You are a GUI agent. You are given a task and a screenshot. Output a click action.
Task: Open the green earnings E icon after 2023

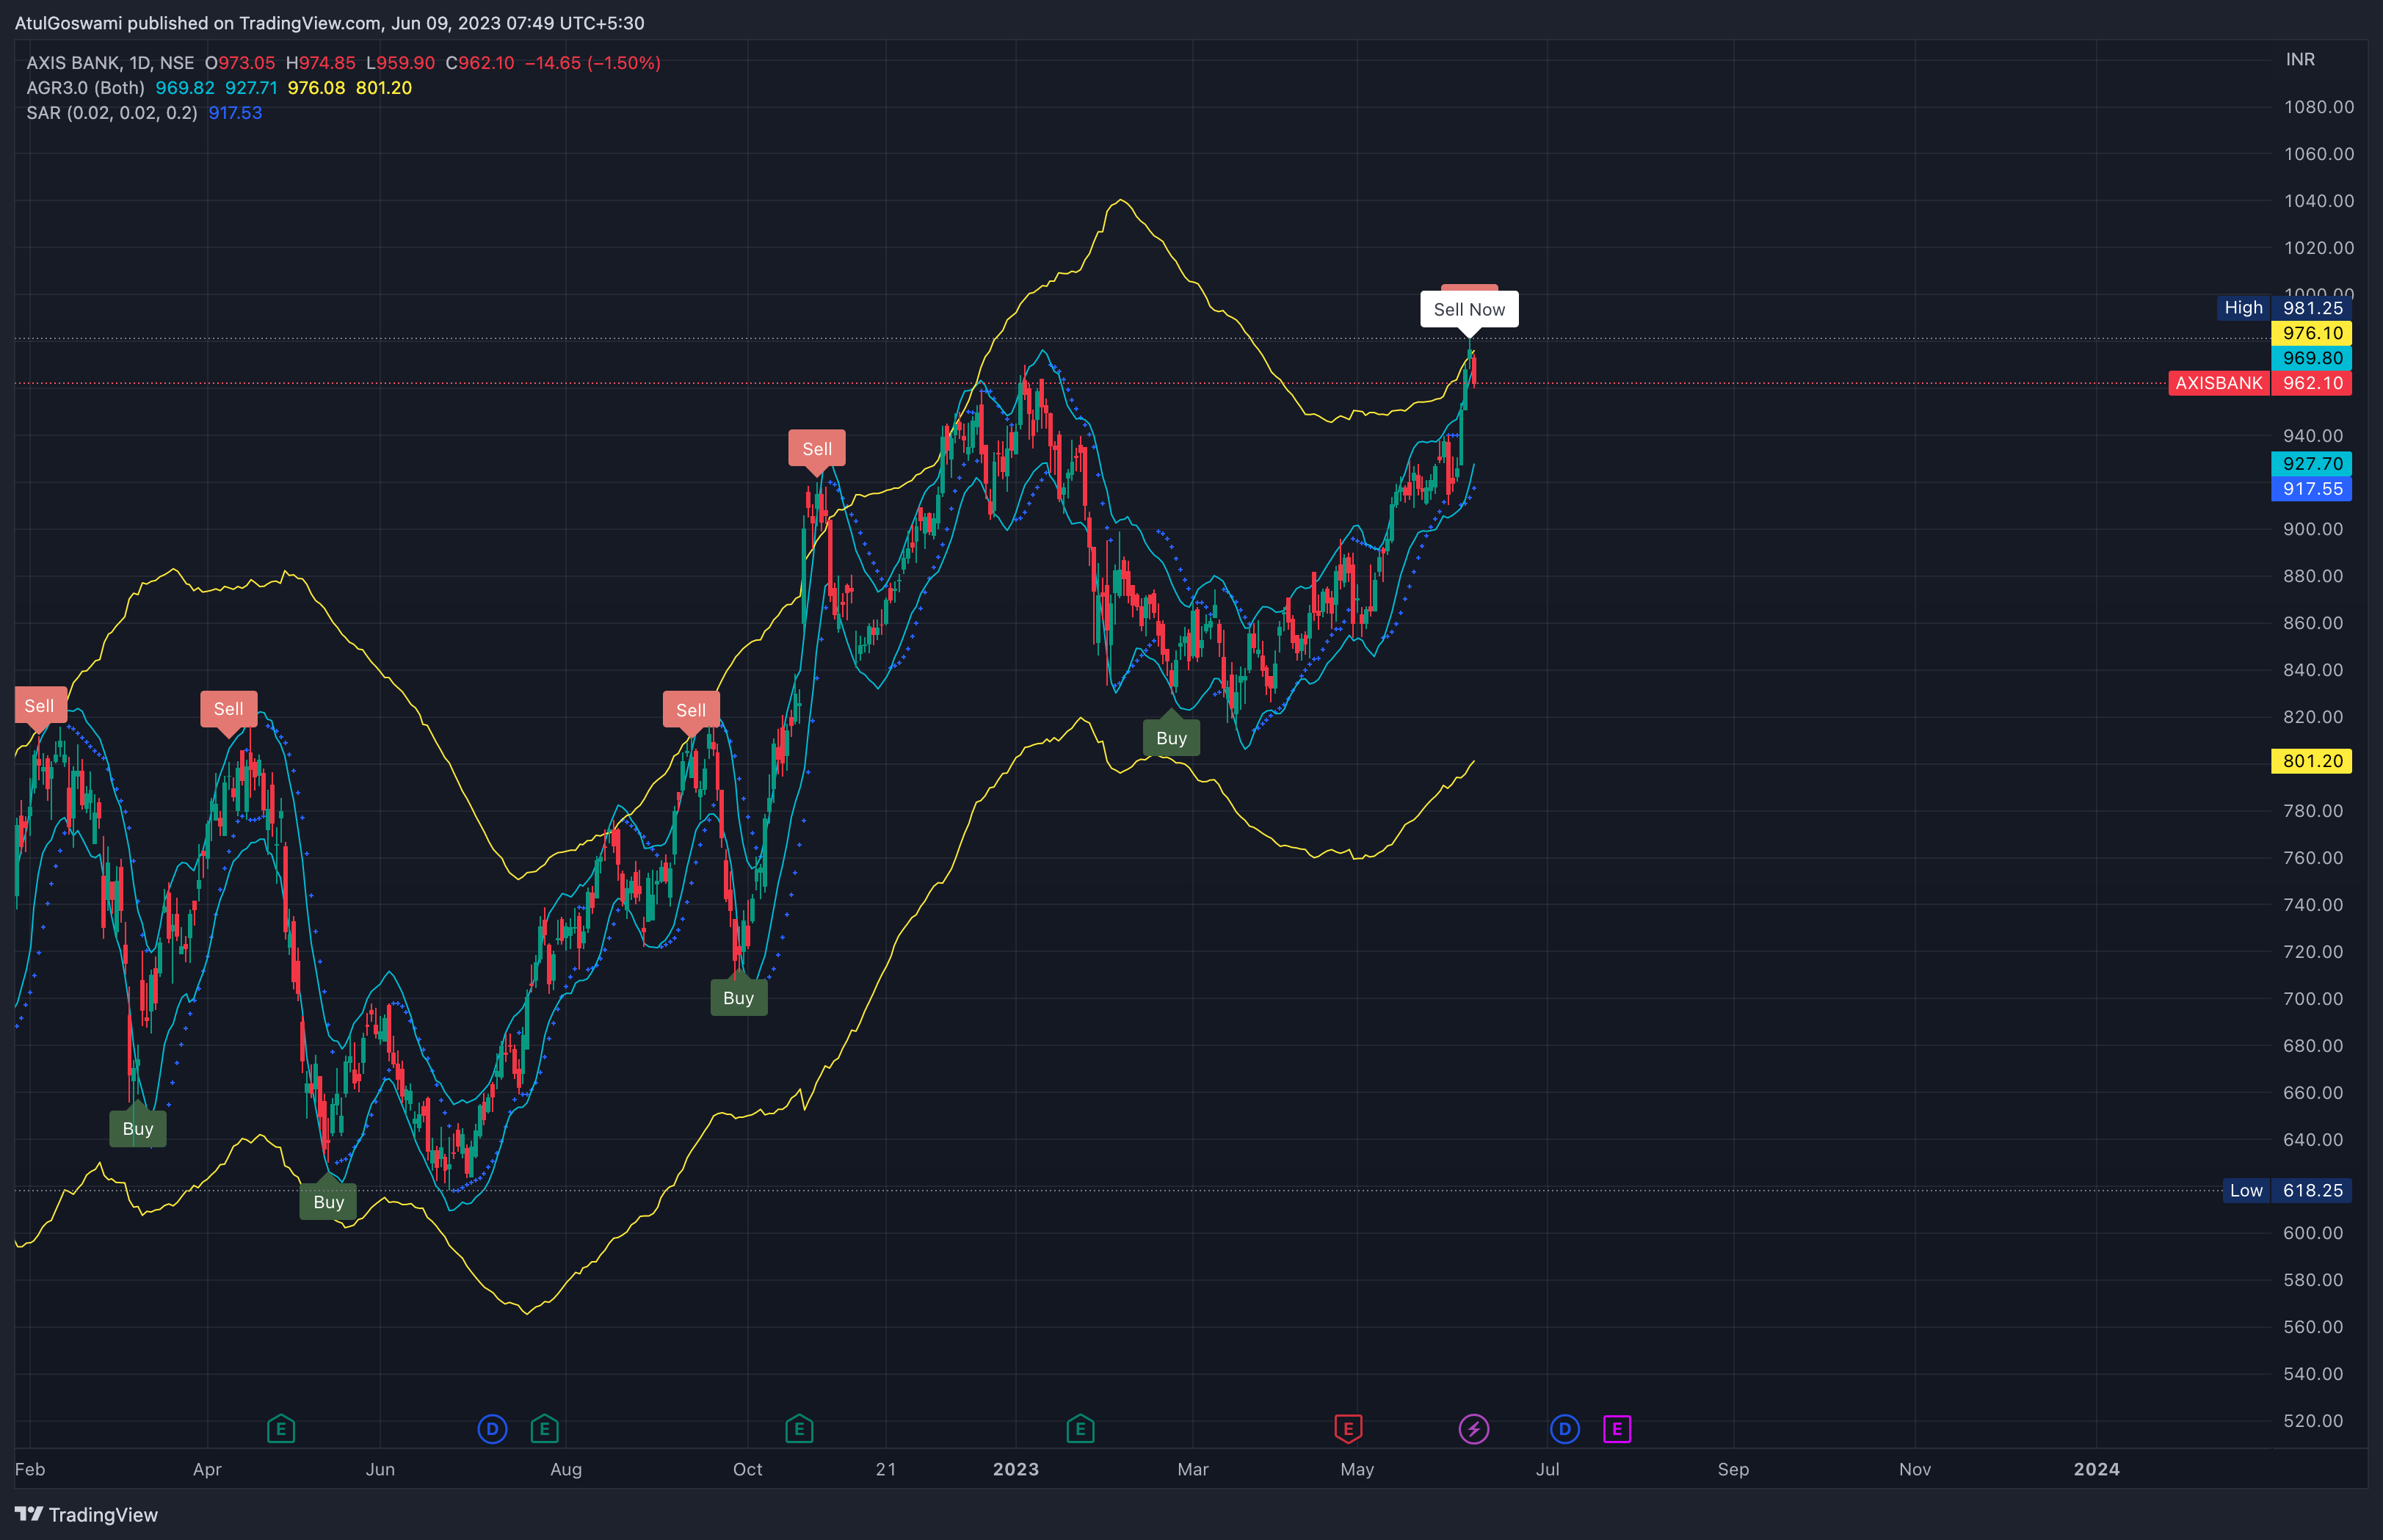(x=1080, y=1429)
